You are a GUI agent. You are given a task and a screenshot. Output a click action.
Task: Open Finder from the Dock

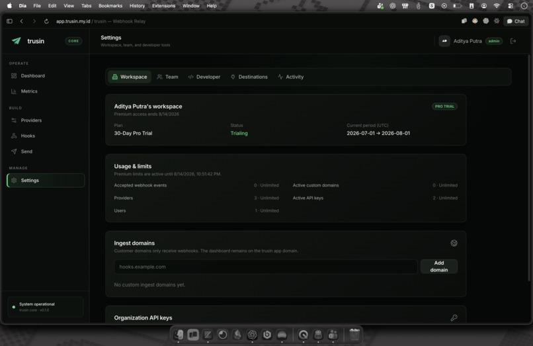pos(179,335)
